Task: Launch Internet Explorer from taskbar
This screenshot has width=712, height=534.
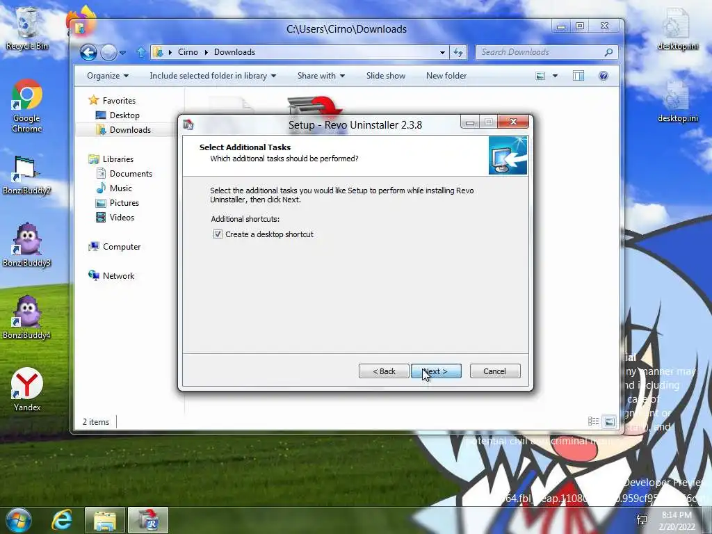Action: click(62, 520)
